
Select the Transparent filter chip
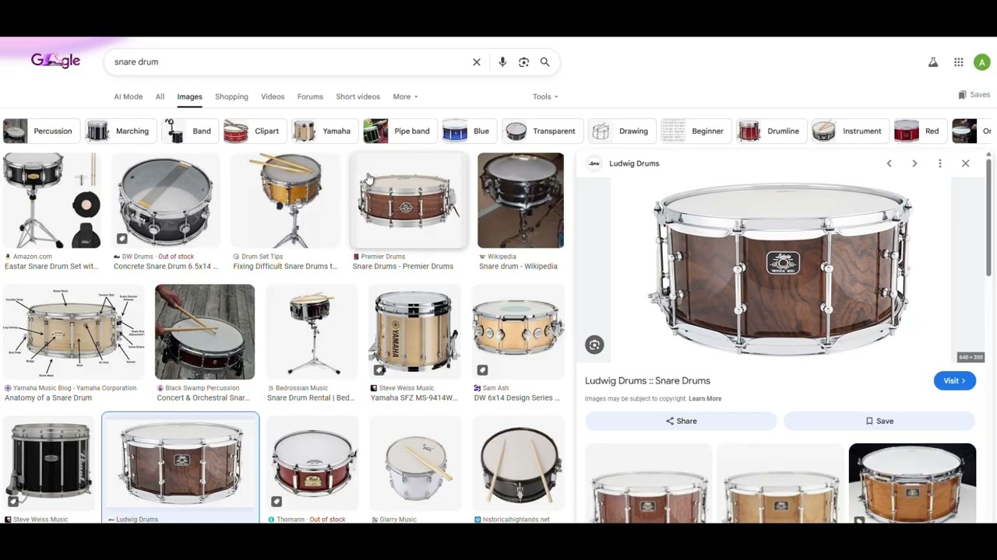pos(541,131)
